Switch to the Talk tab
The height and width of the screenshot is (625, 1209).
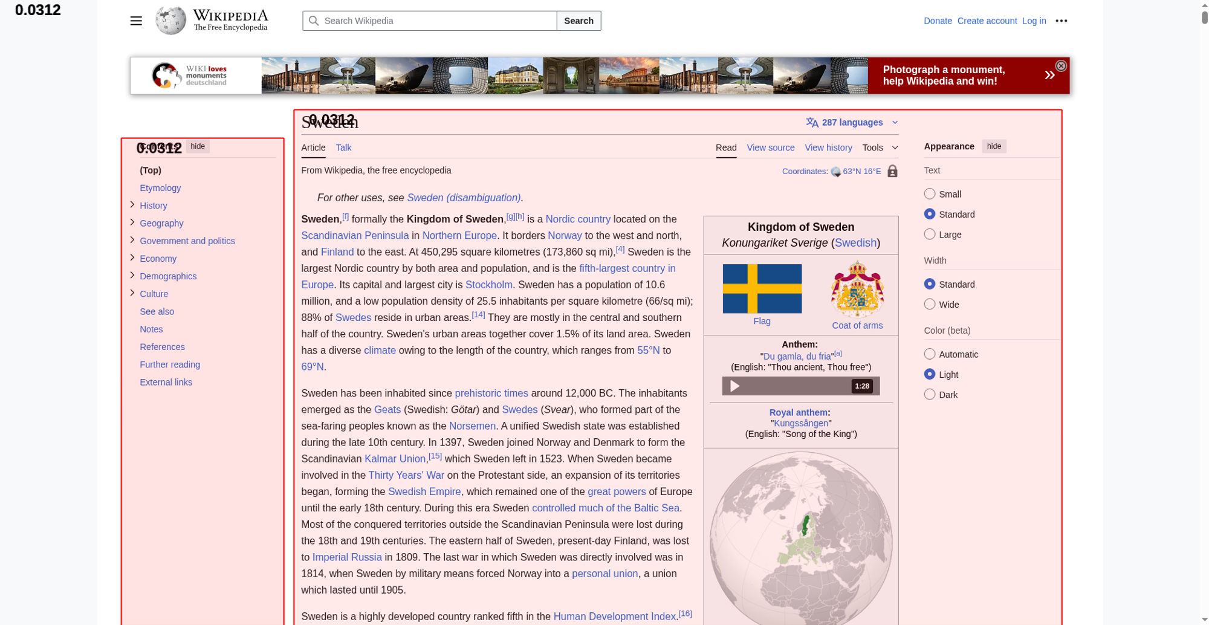[343, 147]
